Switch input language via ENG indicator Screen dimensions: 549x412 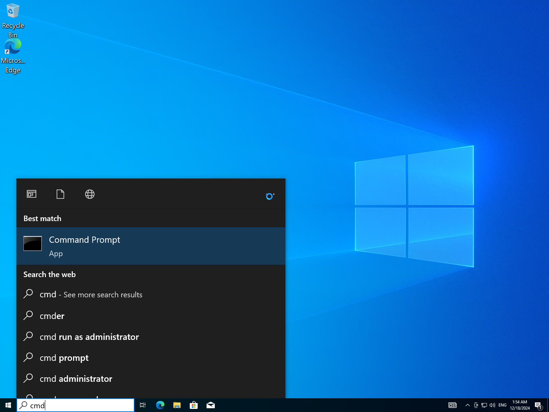(502, 405)
